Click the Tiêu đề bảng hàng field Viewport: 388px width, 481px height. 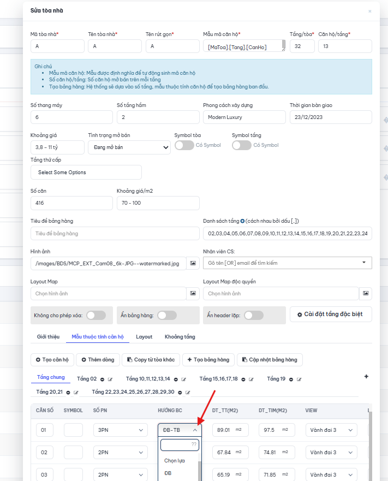[x=115, y=234]
